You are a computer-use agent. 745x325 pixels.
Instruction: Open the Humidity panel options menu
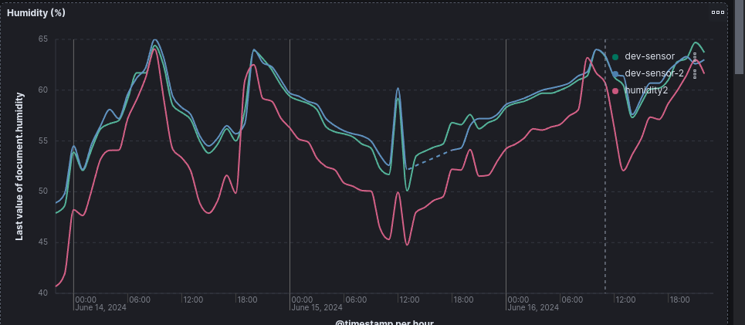click(x=717, y=13)
